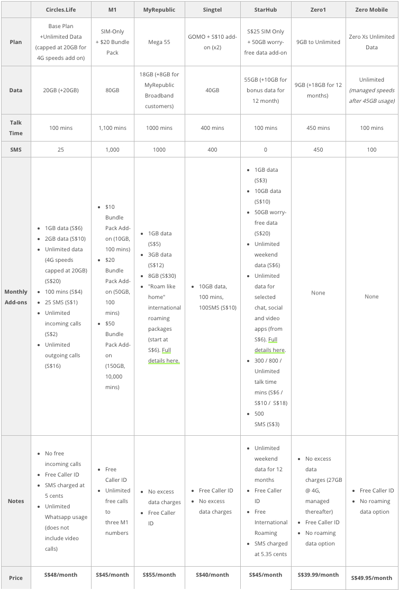Select the Monthly Add-ons row label

tap(16, 297)
